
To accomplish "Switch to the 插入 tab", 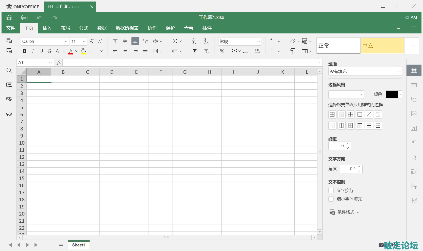I will 47,28.
